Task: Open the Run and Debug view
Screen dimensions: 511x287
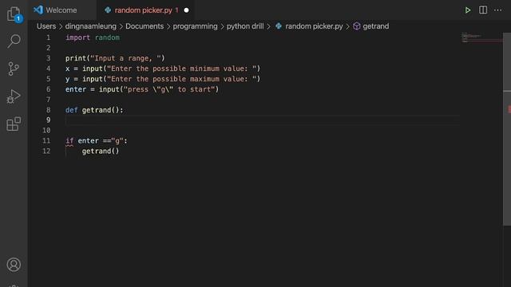Action: click(x=14, y=96)
